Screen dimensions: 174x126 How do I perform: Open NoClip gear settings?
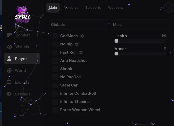(x=77, y=44)
